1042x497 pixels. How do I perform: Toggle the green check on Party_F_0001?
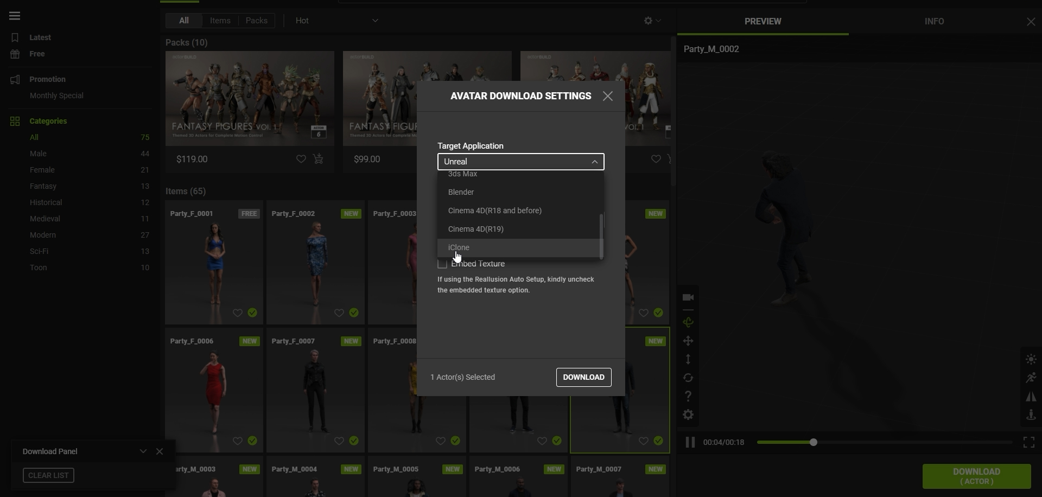point(252,313)
